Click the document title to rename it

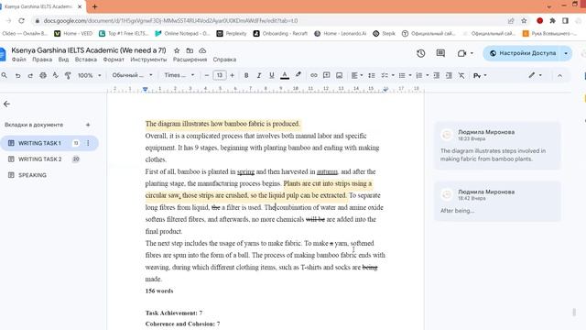tap(89, 50)
